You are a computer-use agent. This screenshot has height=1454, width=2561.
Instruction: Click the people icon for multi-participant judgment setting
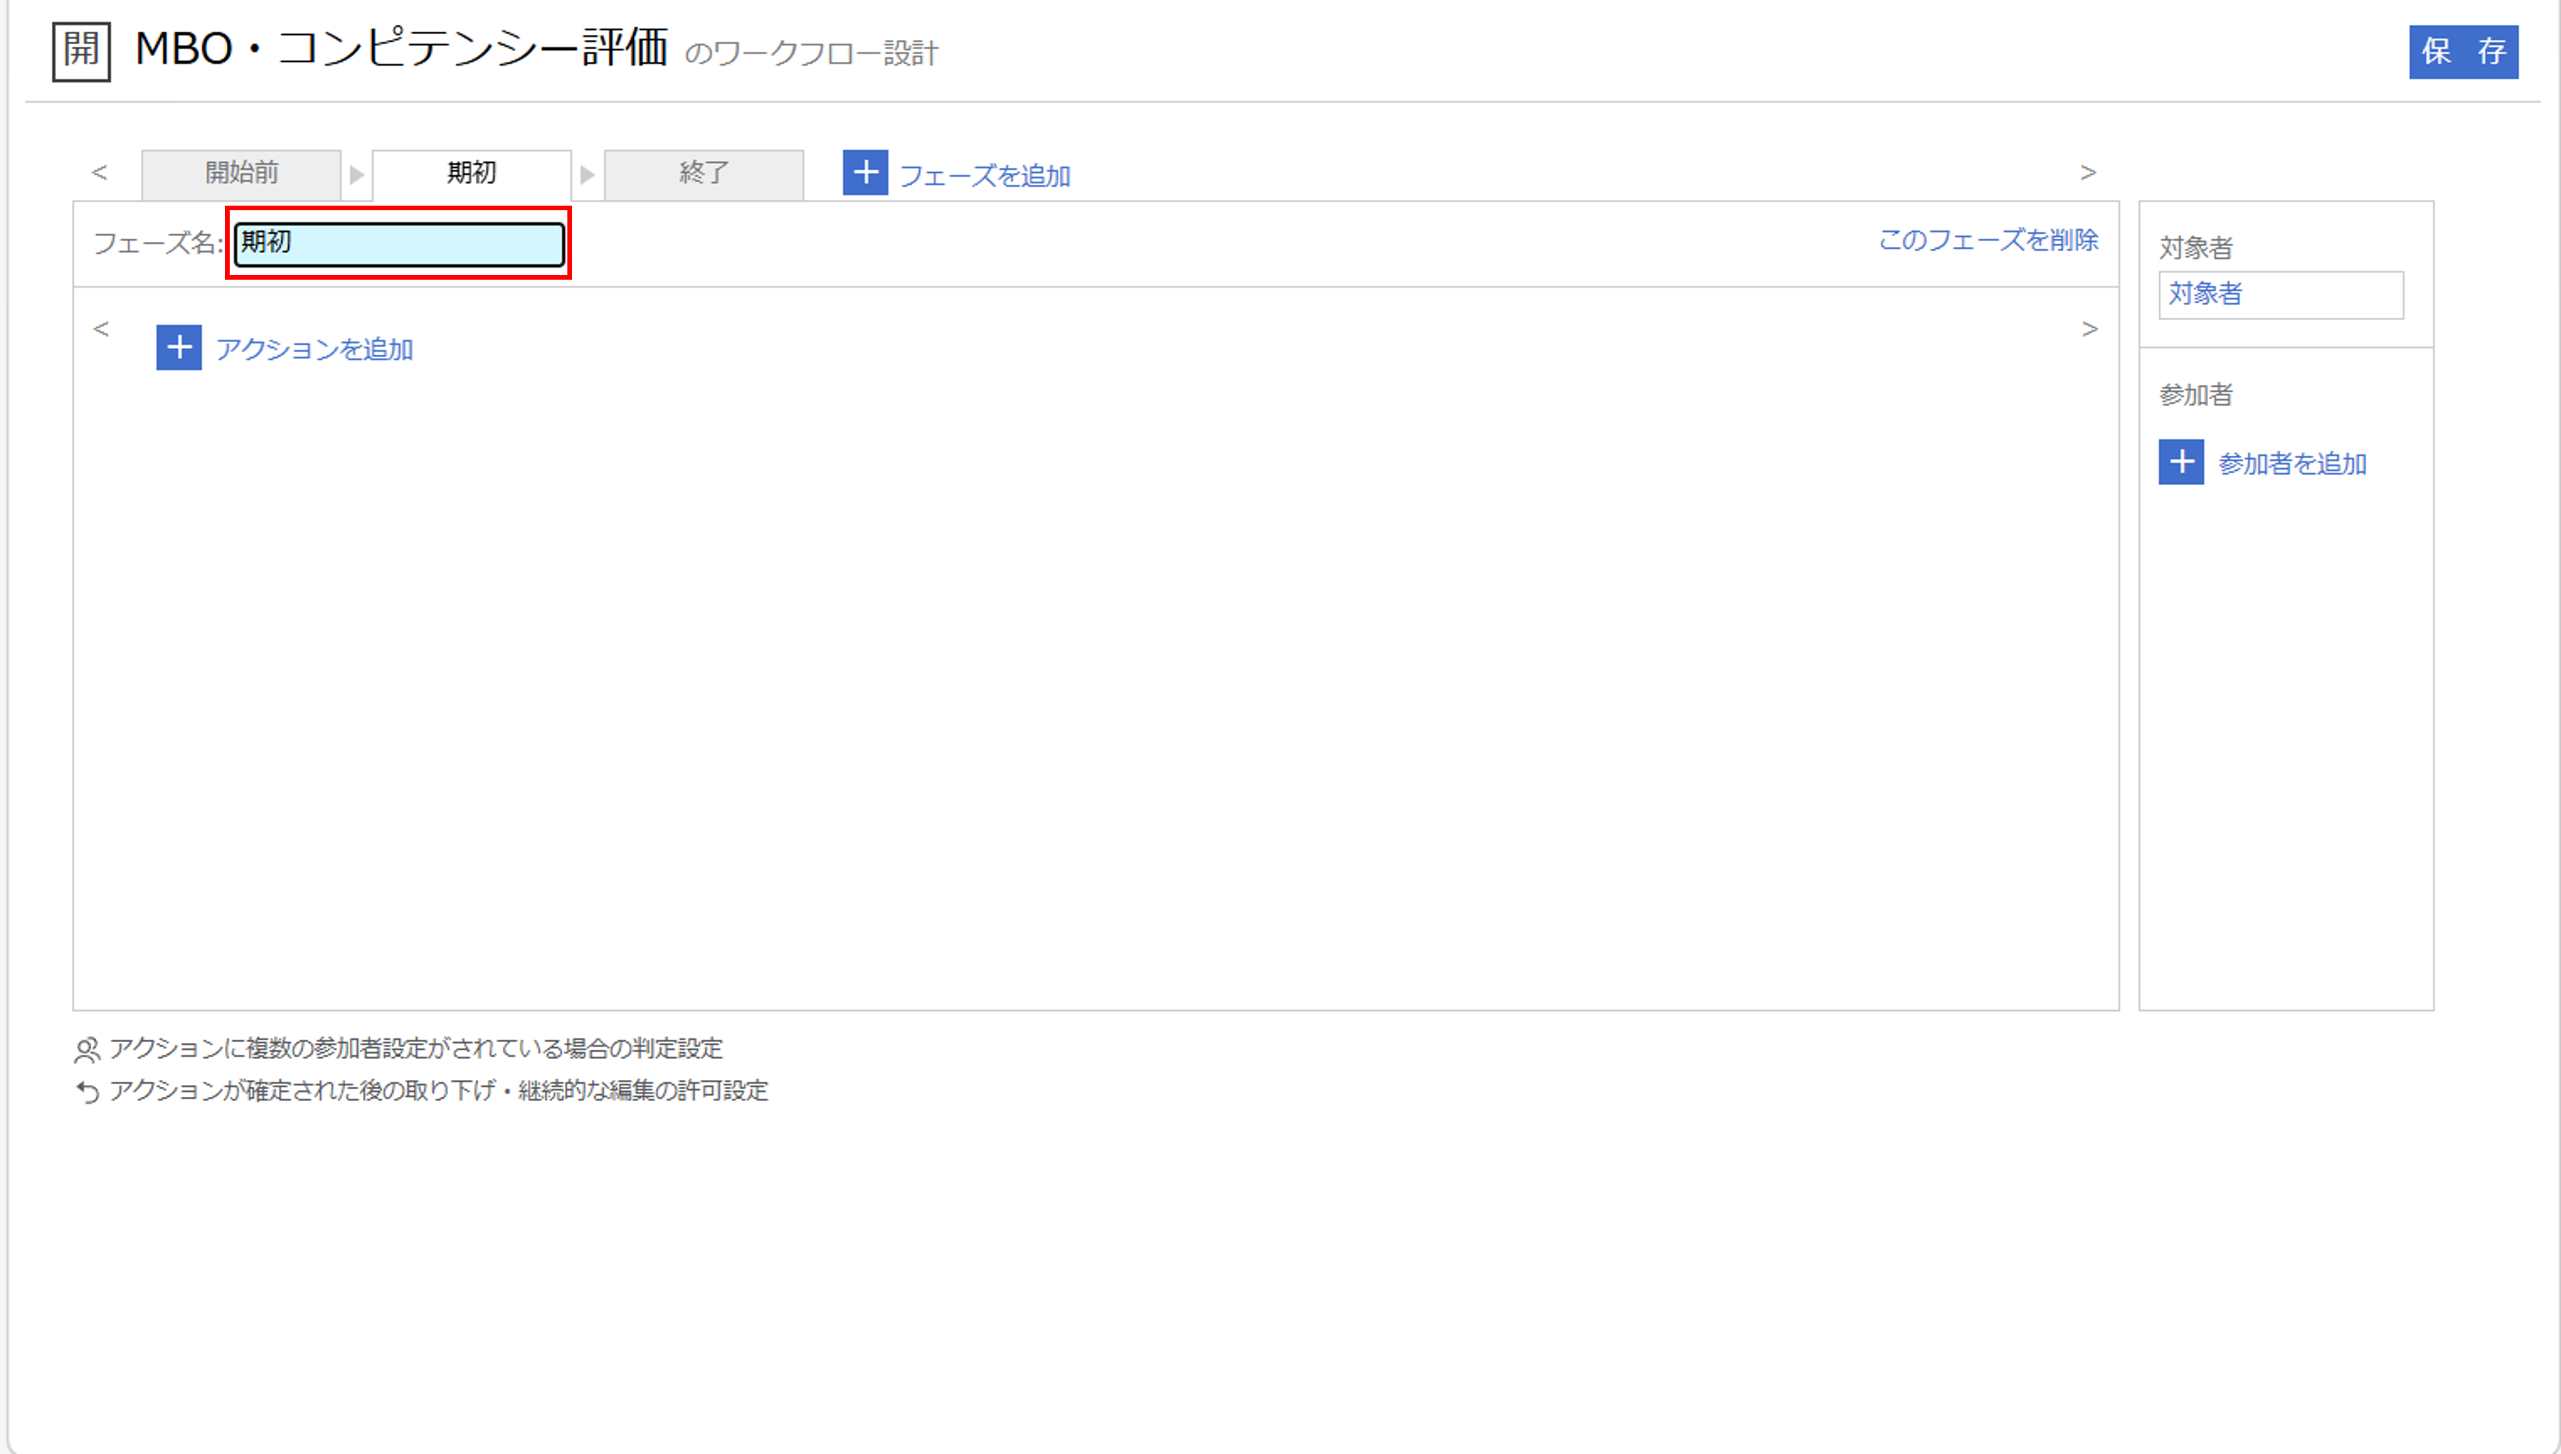point(87,1050)
